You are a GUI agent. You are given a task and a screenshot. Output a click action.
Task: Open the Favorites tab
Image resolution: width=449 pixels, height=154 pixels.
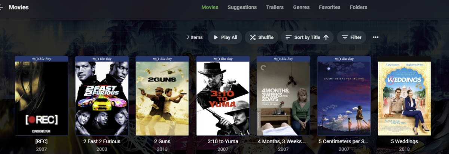click(x=330, y=7)
